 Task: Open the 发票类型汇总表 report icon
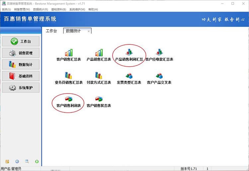129,76
